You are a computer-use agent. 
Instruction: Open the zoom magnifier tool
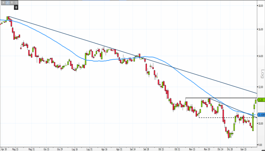pos(16,3)
